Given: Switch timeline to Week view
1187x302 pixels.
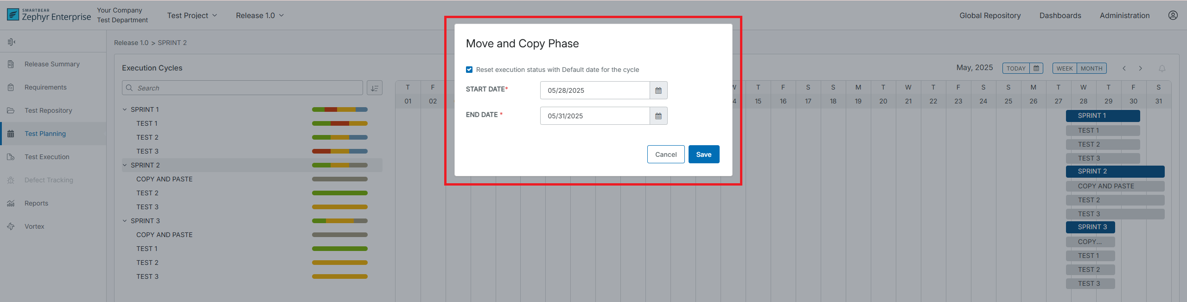Looking at the screenshot, I should click(x=1065, y=68).
